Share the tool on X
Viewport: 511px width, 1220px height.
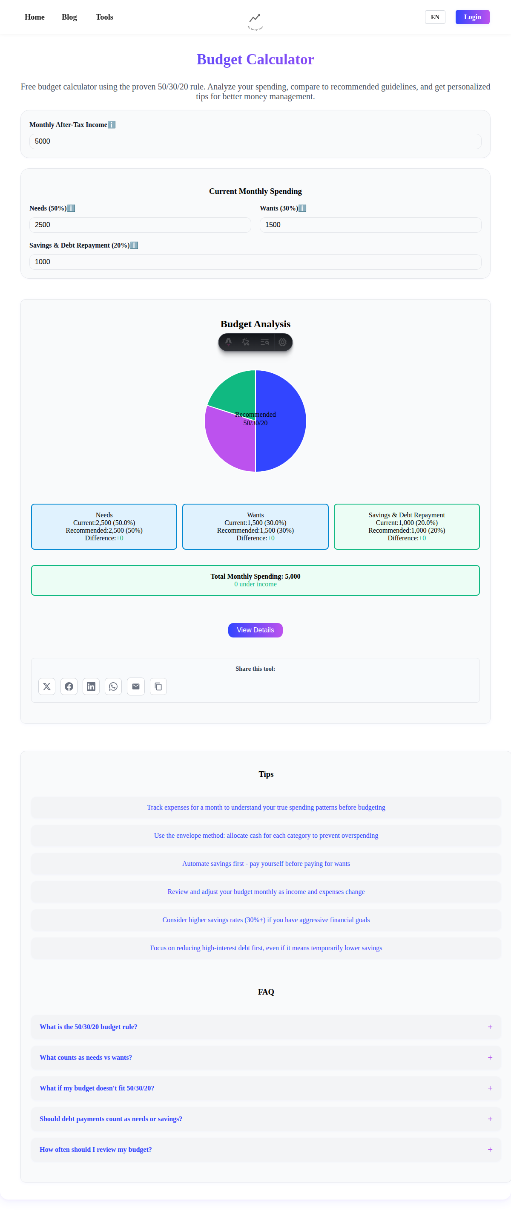46,686
